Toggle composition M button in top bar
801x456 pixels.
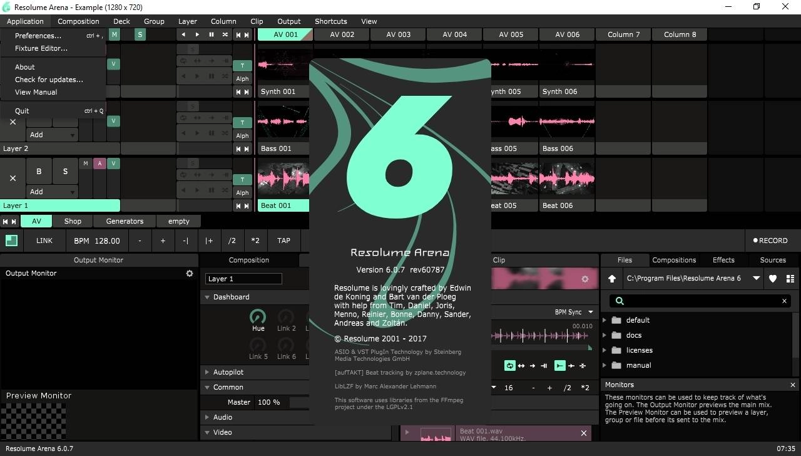coord(114,35)
